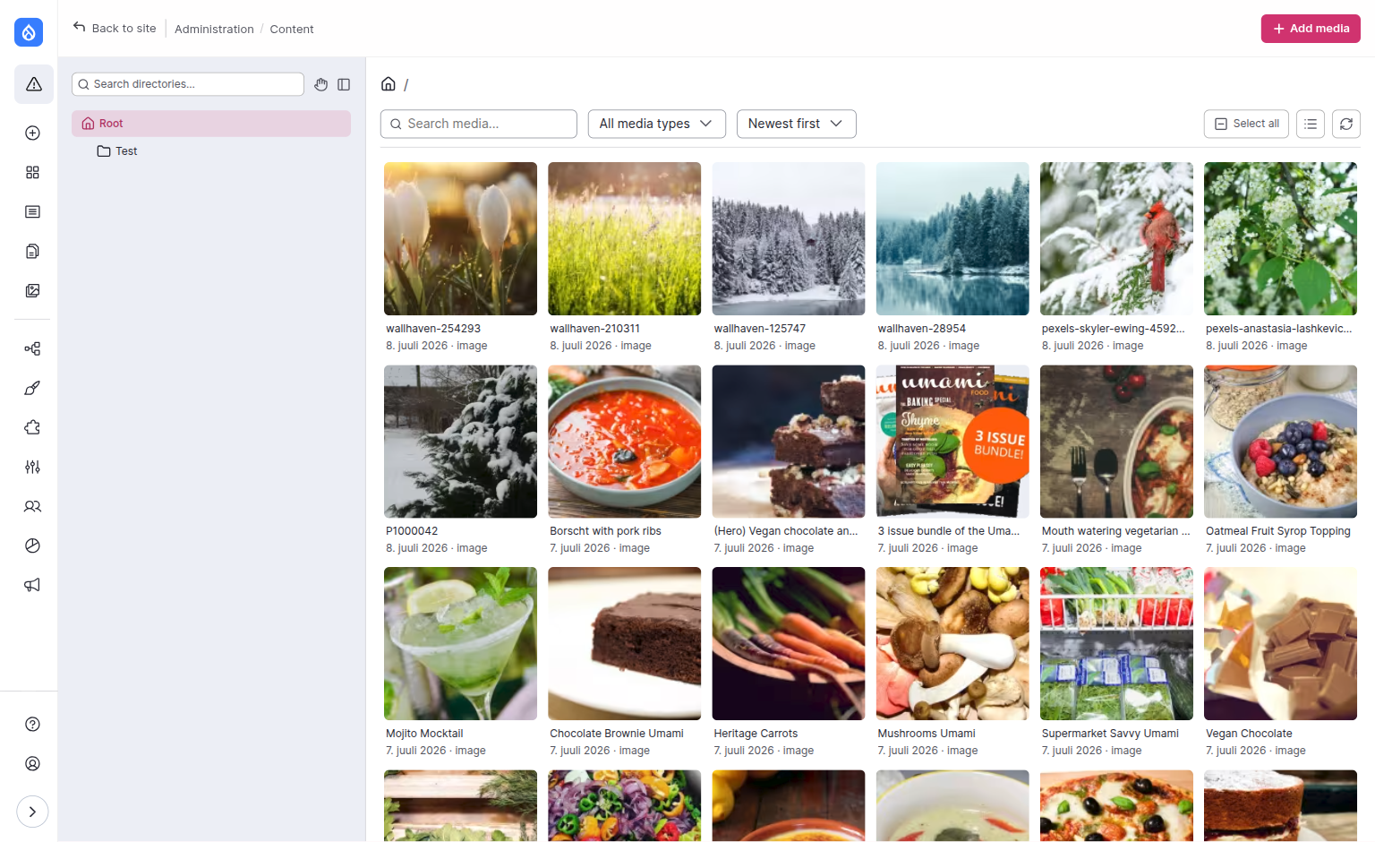1375x842 pixels.
Task: Focus the Search media field
Action: [479, 124]
